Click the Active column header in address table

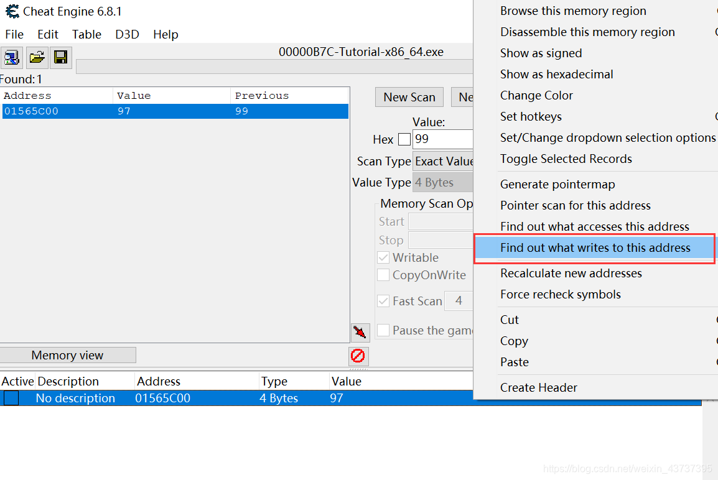[17, 381]
